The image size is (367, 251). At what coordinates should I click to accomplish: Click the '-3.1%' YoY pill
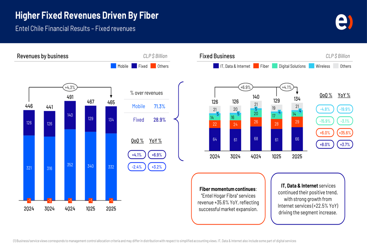[345, 121]
